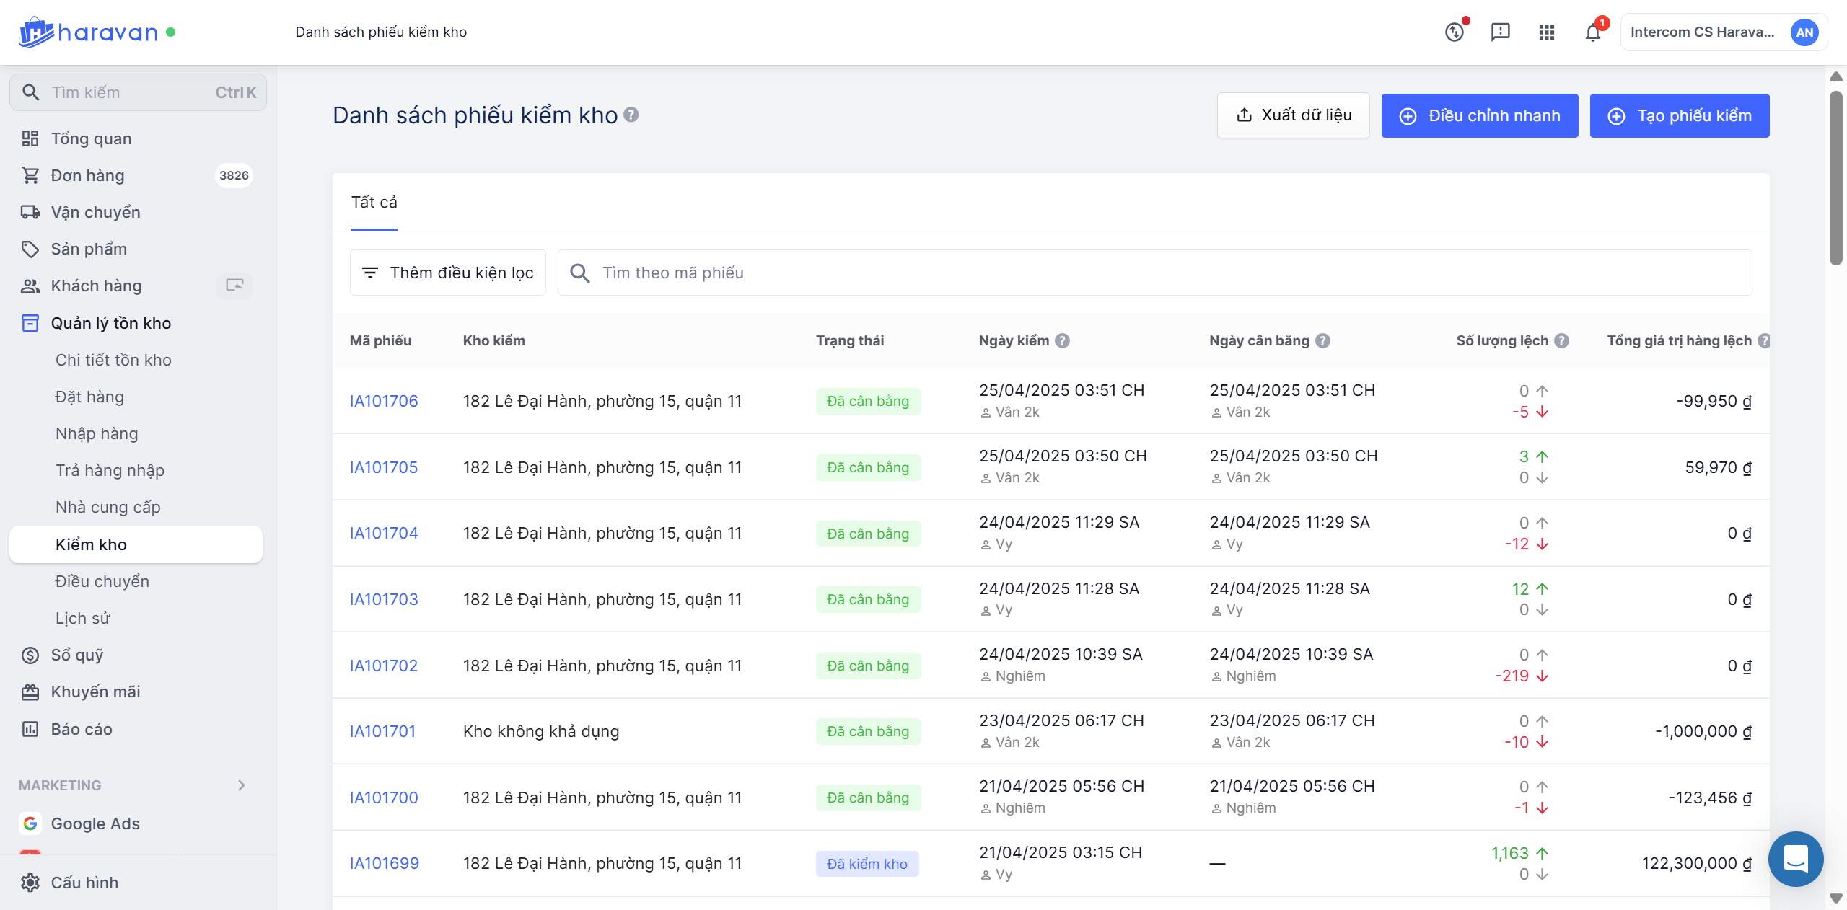Open the chat feedback icon in header
1847x910 pixels.
[1500, 32]
